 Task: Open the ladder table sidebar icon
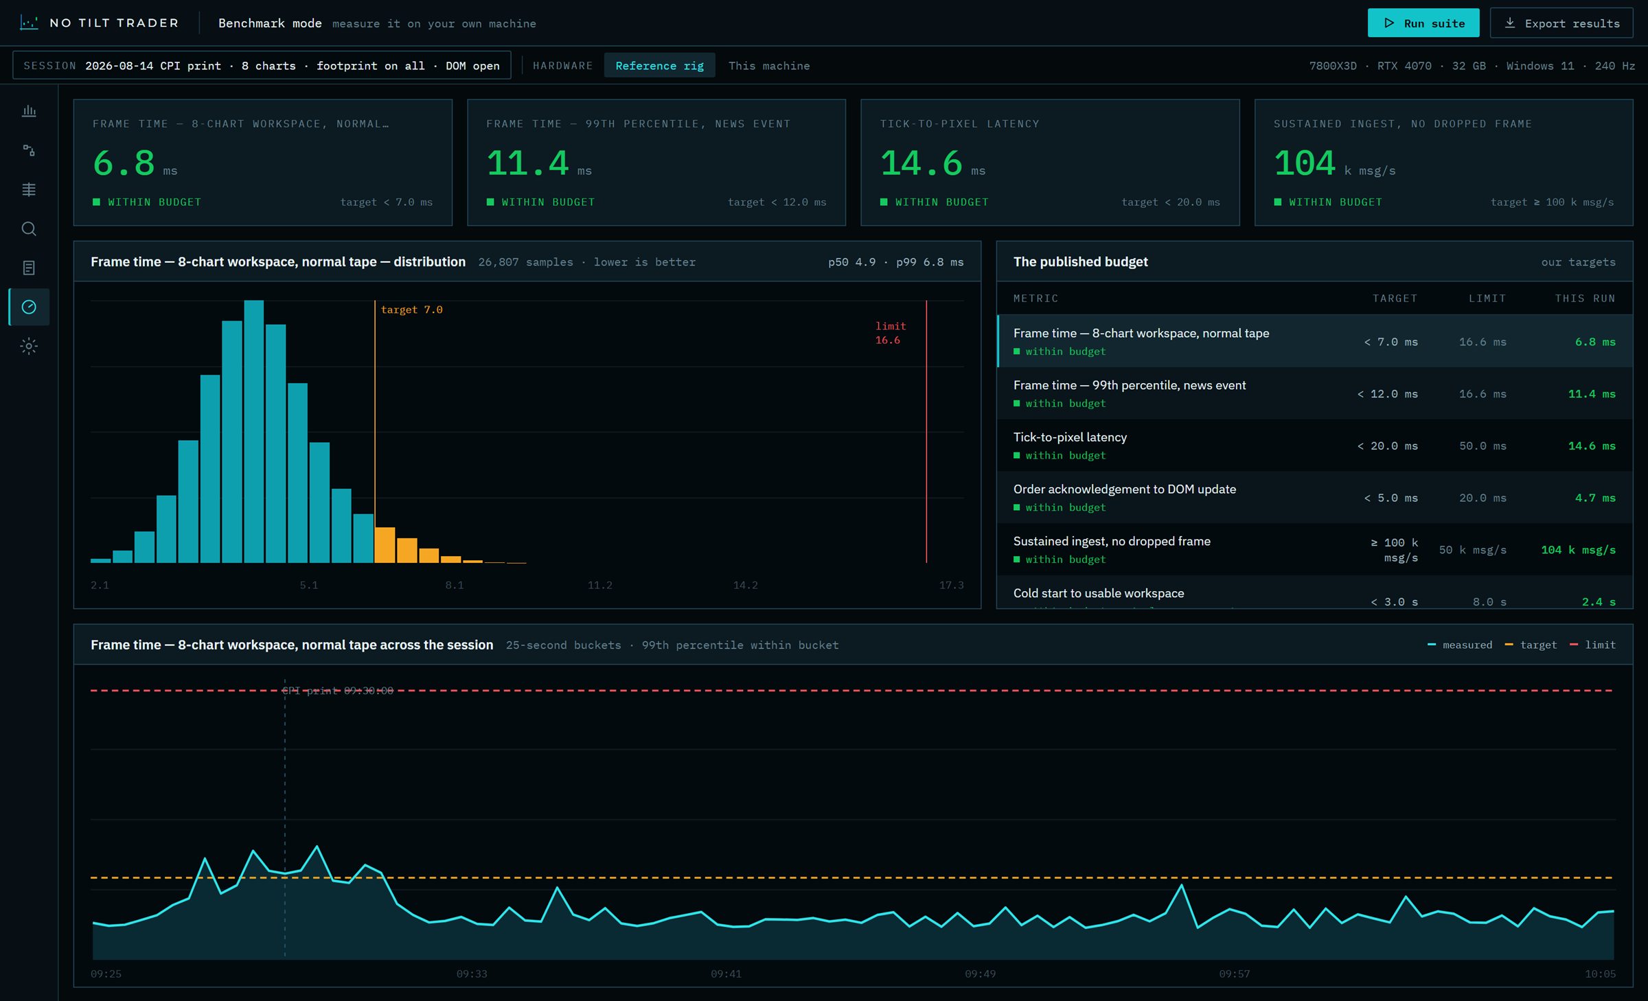29,189
